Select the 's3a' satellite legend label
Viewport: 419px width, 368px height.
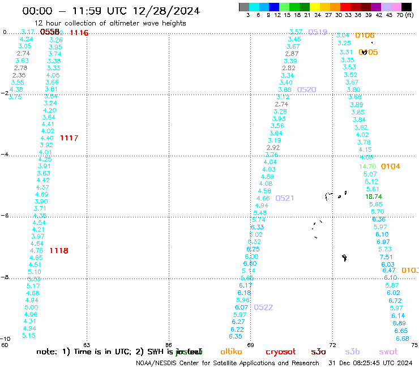point(318,352)
